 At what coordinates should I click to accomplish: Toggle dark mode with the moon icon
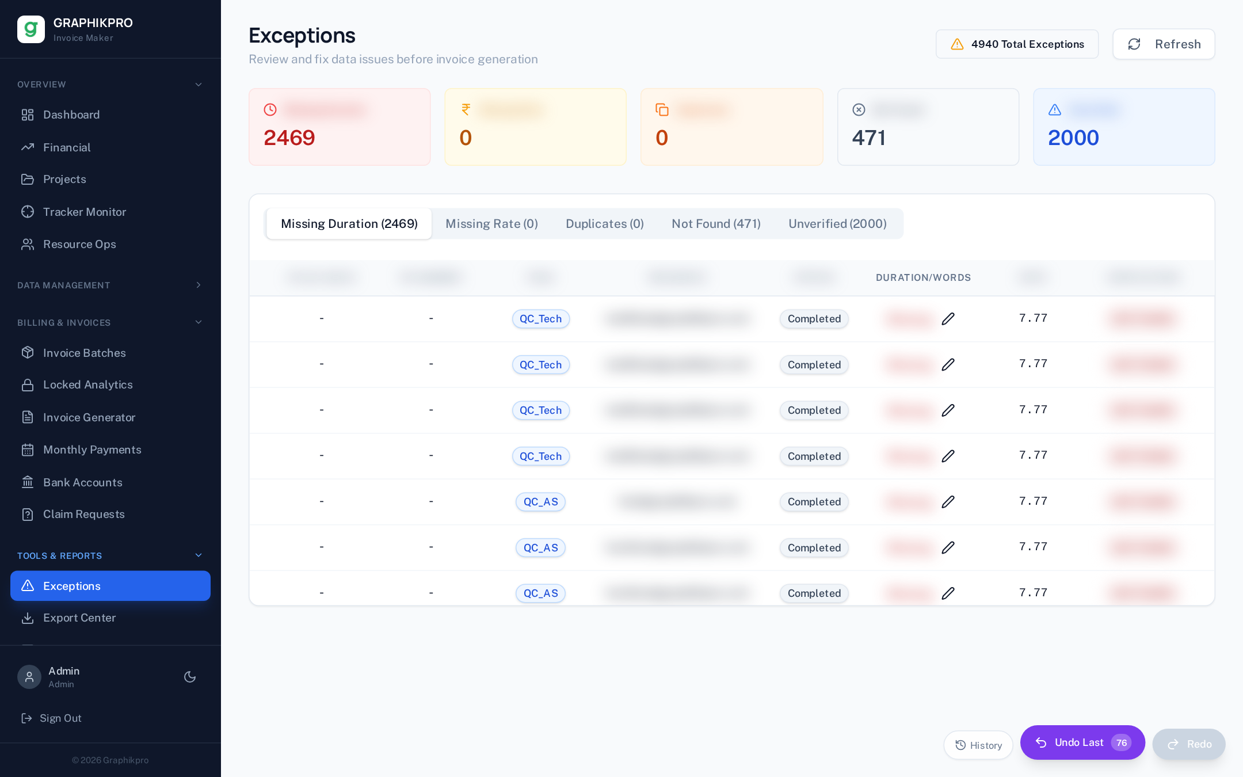click(x=190, y=677)
